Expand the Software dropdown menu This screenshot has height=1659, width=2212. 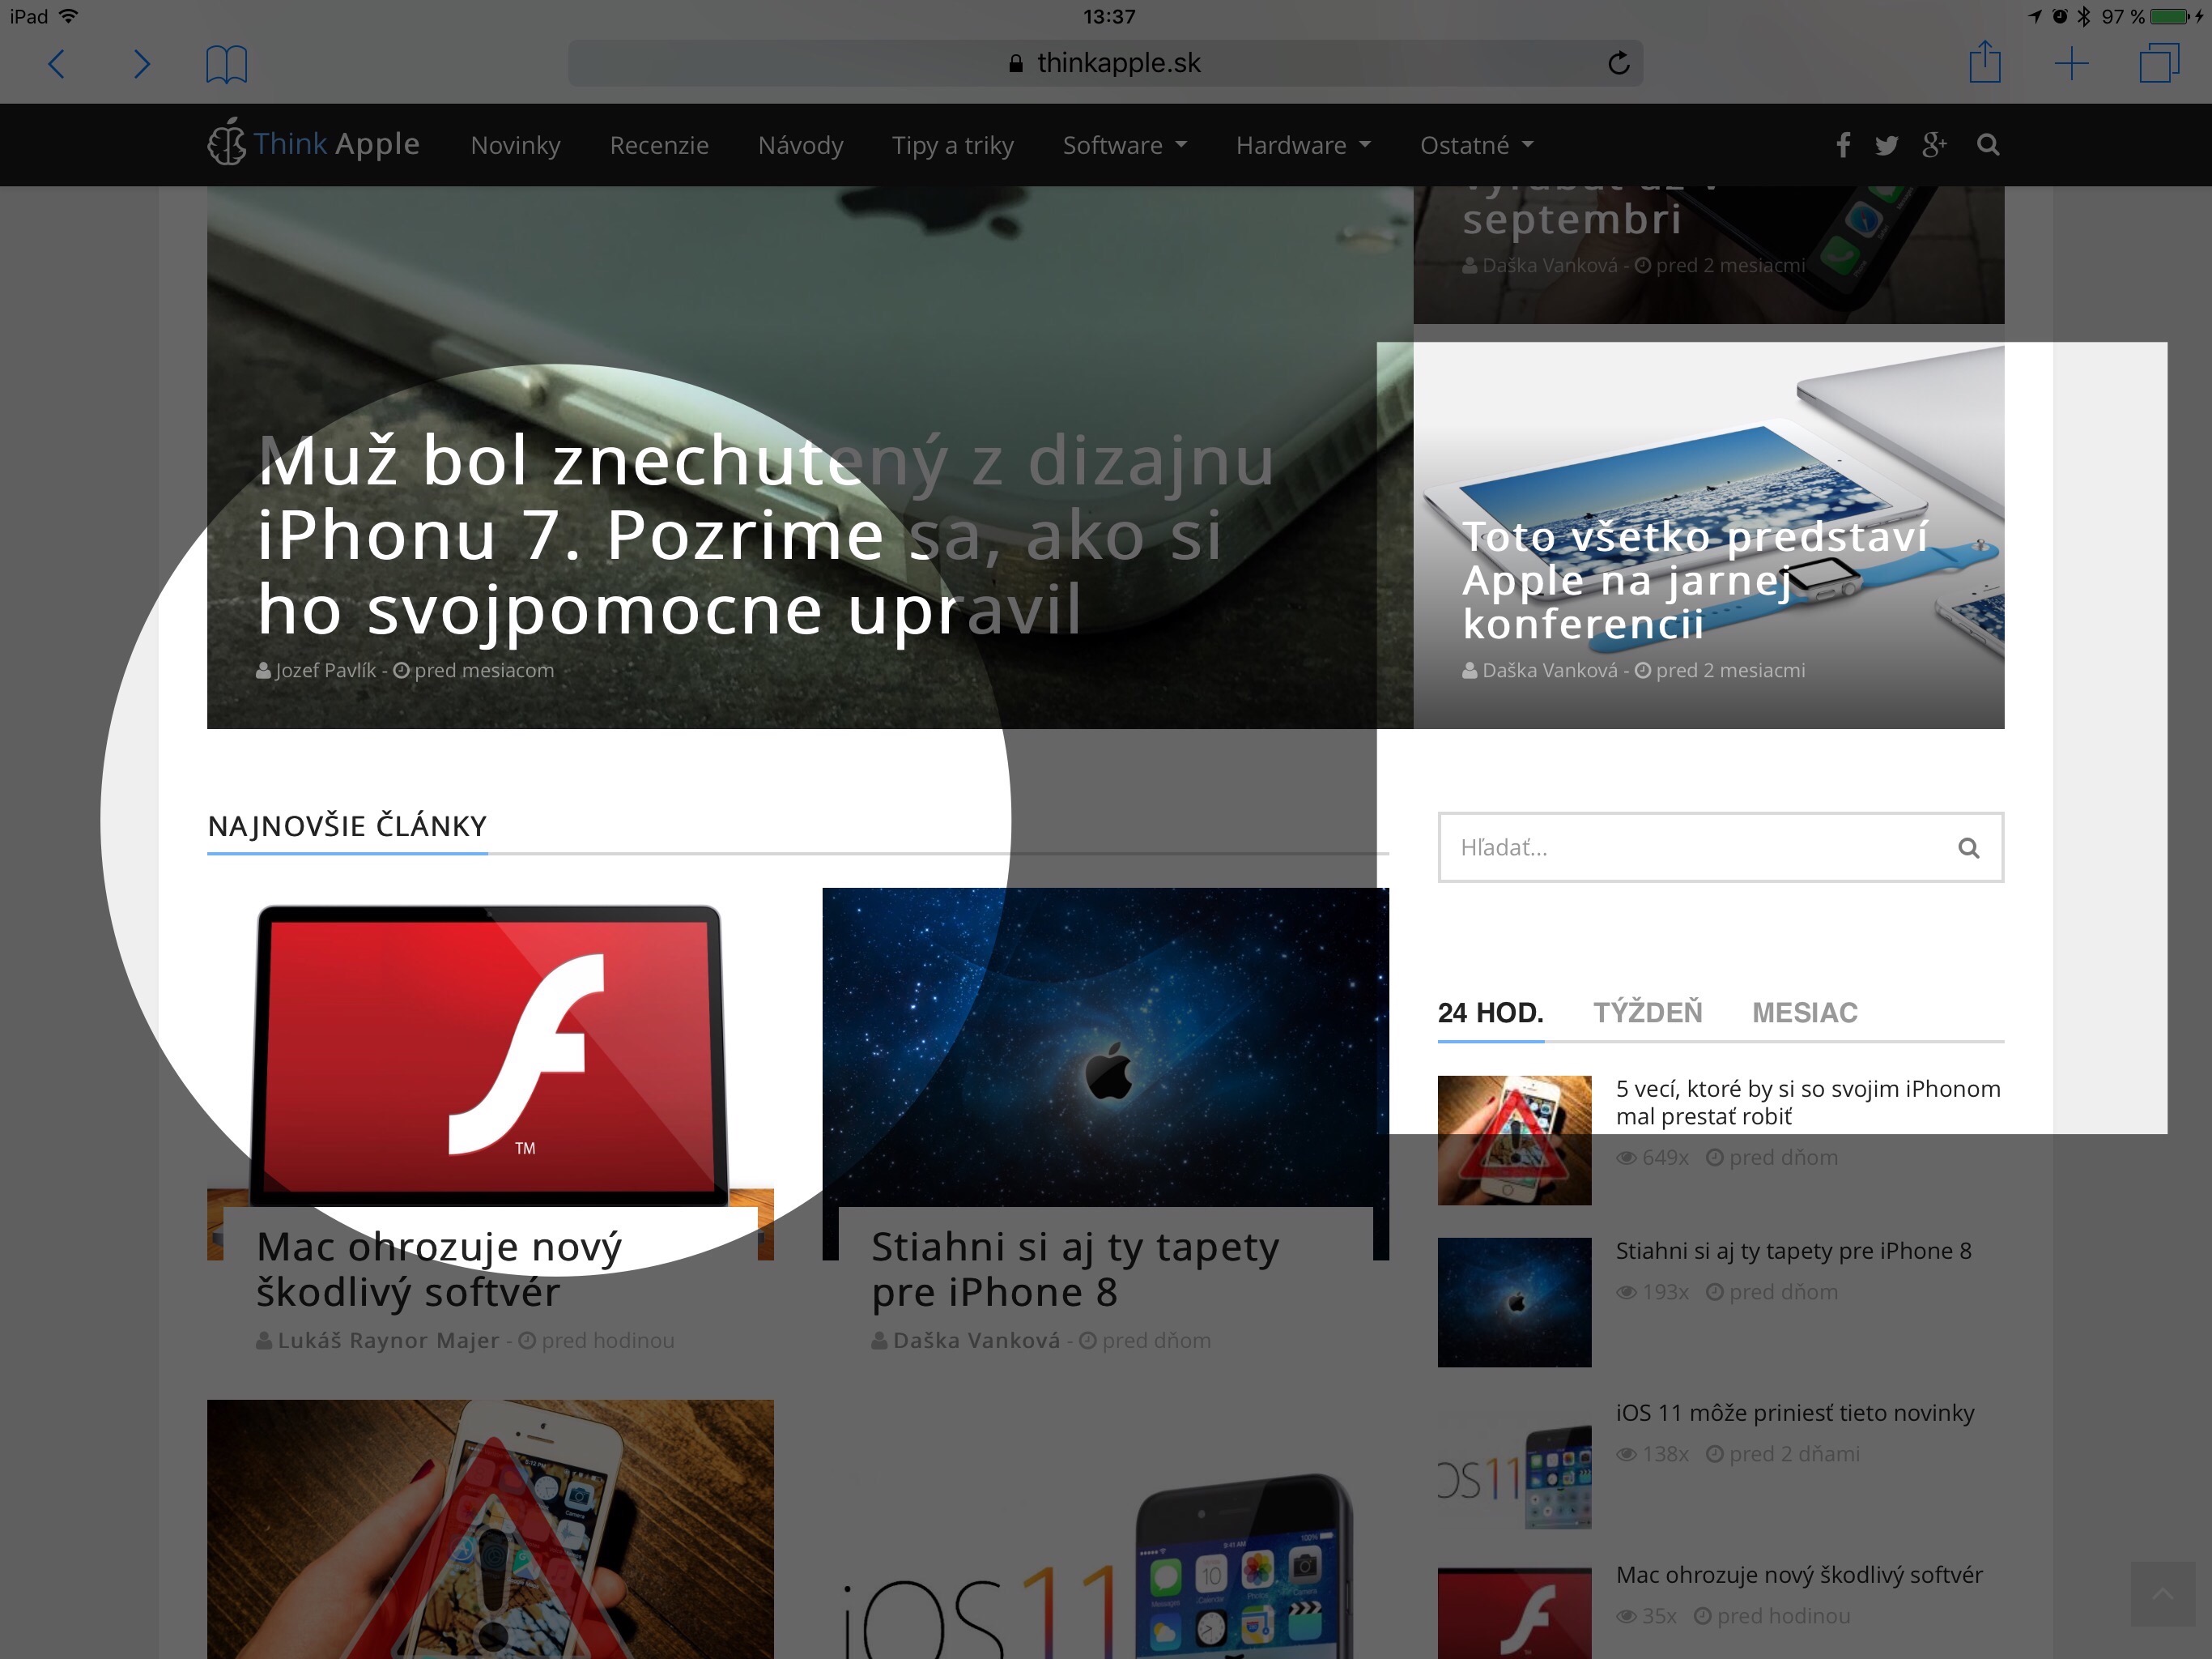1125,145
